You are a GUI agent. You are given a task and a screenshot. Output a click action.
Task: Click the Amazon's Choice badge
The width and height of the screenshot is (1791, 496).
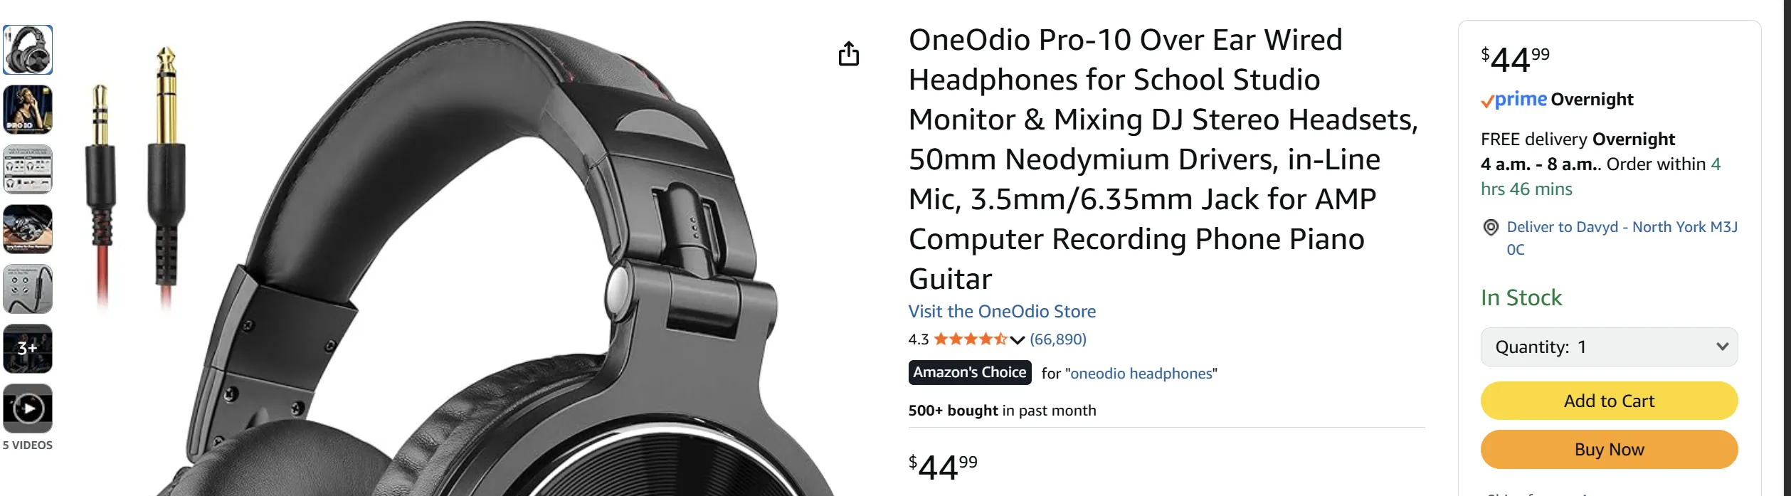click(x=969, y=372)
